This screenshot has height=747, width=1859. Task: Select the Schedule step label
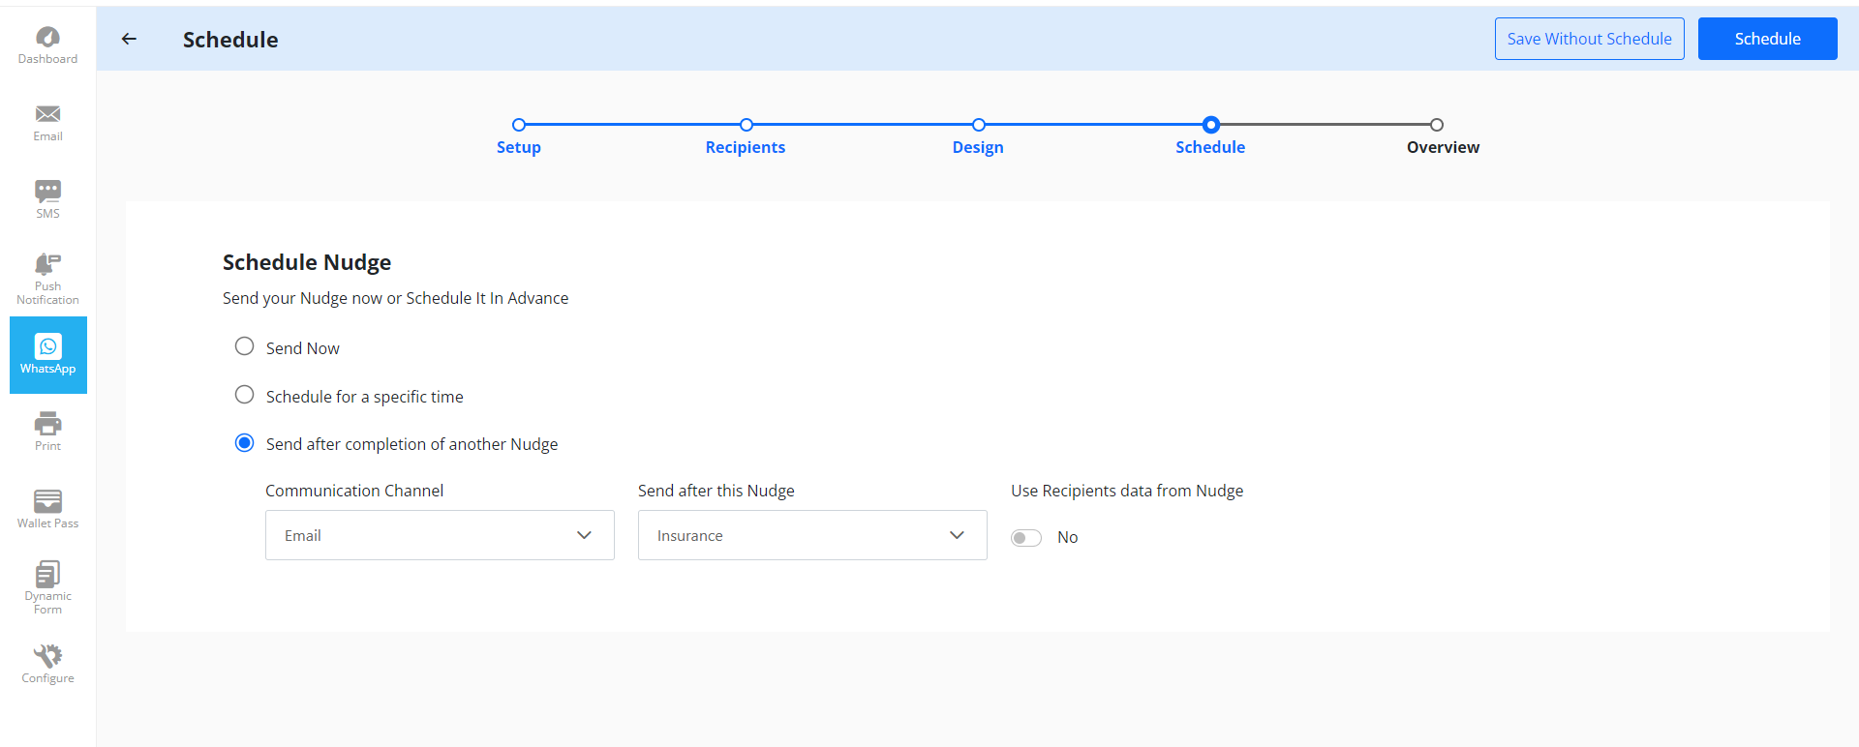[x=1210, y=147]
